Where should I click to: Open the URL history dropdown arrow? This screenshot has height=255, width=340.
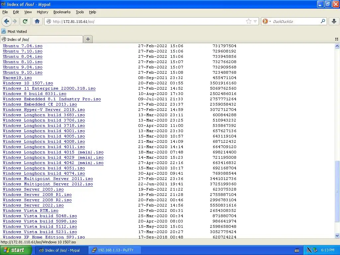point(255,21)
